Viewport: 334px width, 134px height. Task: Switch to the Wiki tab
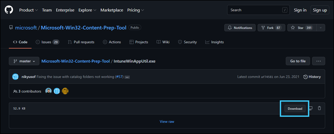(163, 42)
